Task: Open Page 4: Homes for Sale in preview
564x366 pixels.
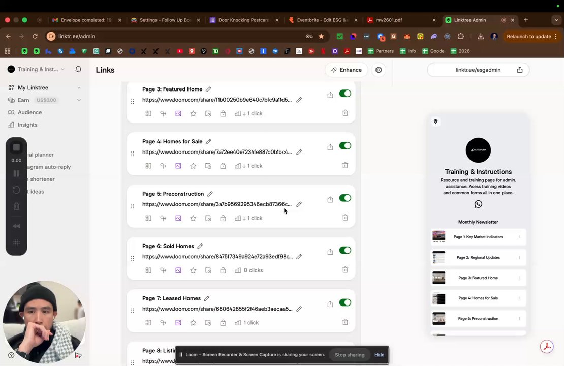Action: point(478,298)
